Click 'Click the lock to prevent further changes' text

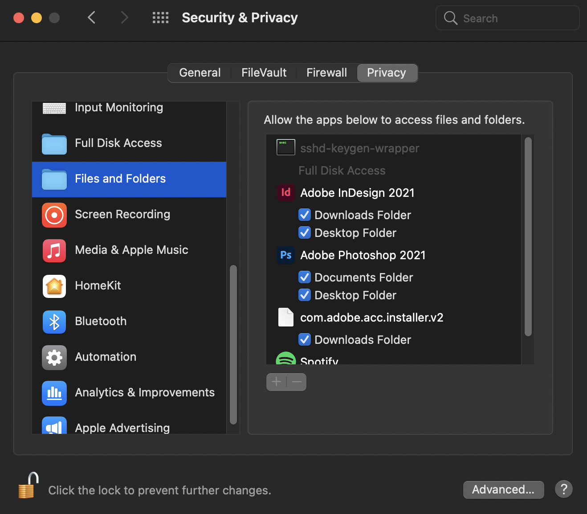pyautogui.click(x=159, y=490)
